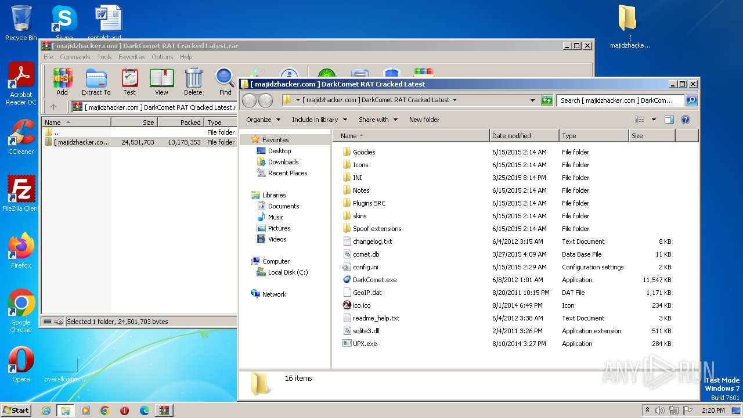Change view with the Explorer view icon

point(639,120)
